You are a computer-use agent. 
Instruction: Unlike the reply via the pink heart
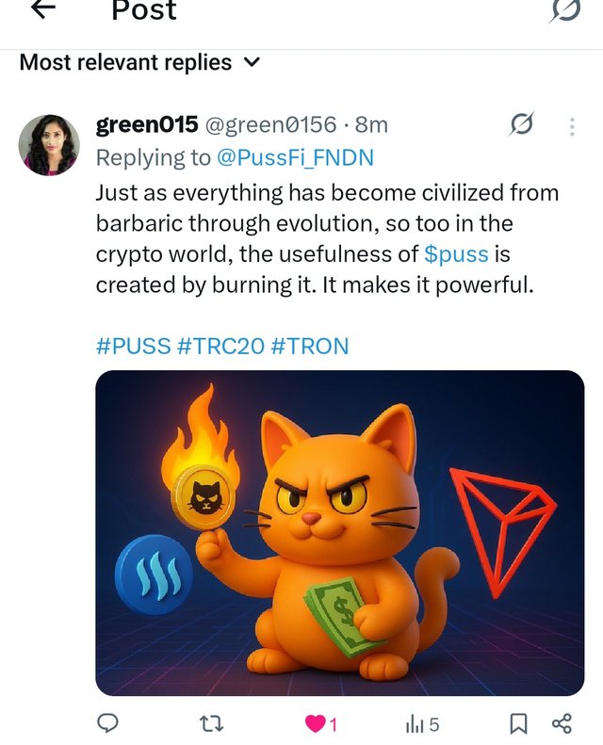pyautogui.click(x=316, y=723)
